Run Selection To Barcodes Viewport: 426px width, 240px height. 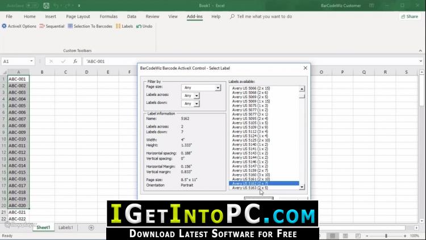point(90,26)
